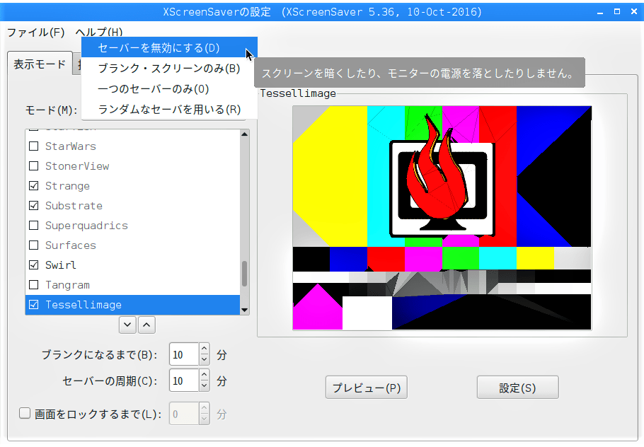This screenshot has width=644, height=447.
Task: Click the Tessellimage preview image
Action: coord(442,218)
